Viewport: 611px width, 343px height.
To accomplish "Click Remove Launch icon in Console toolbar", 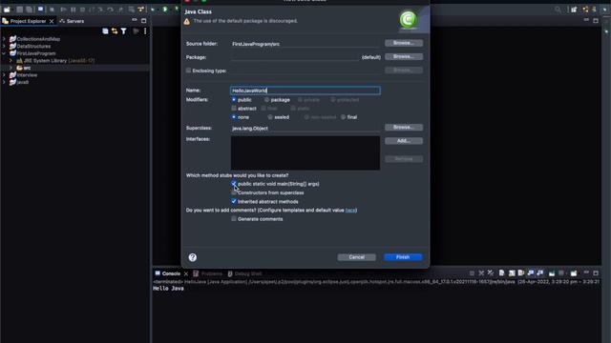I will tap(481, 273).
